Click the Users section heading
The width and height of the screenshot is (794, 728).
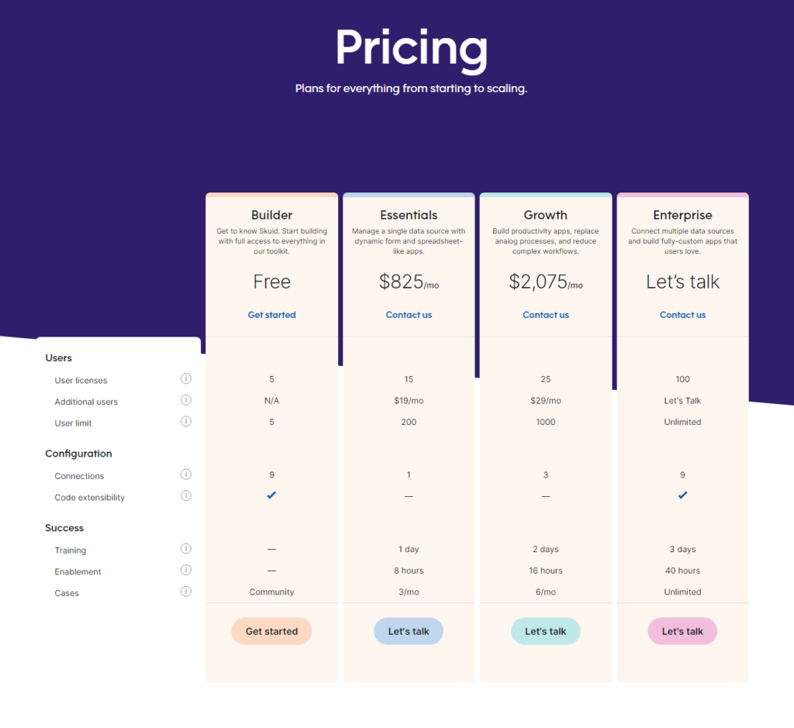pos(58,357)
